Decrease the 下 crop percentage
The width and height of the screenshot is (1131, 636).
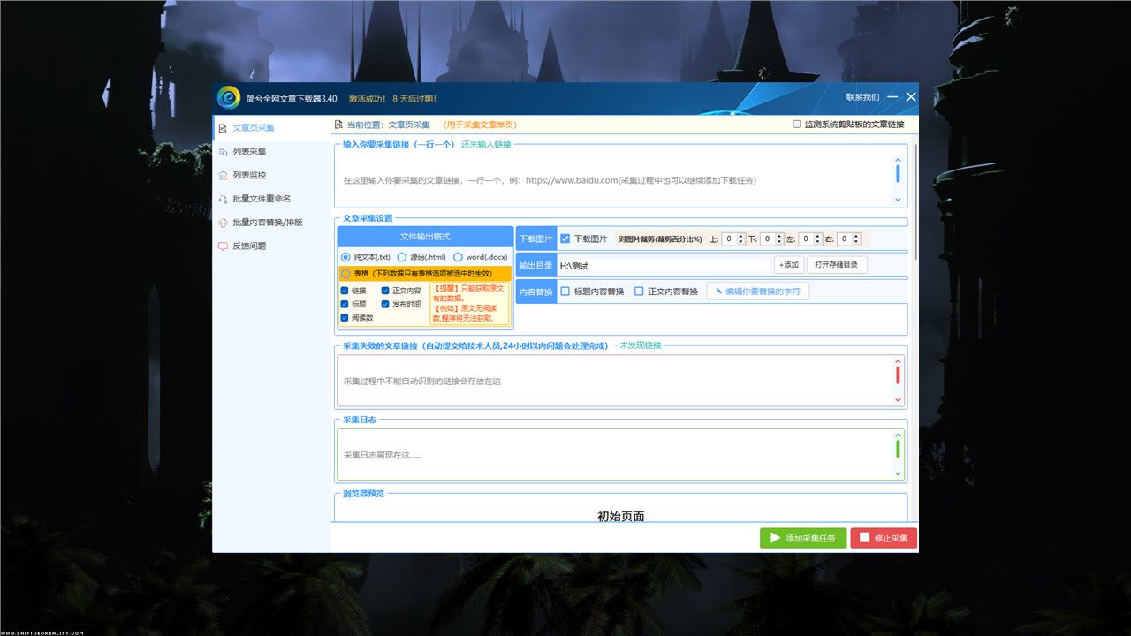779,242
